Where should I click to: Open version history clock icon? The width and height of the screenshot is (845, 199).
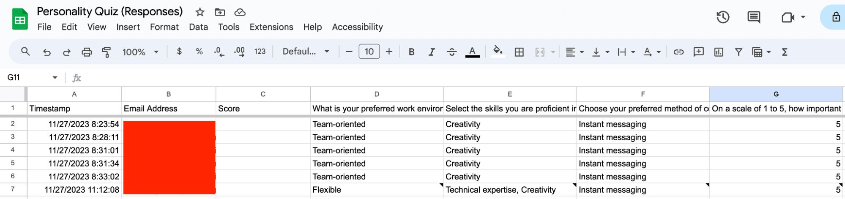(x=723, y=17)
